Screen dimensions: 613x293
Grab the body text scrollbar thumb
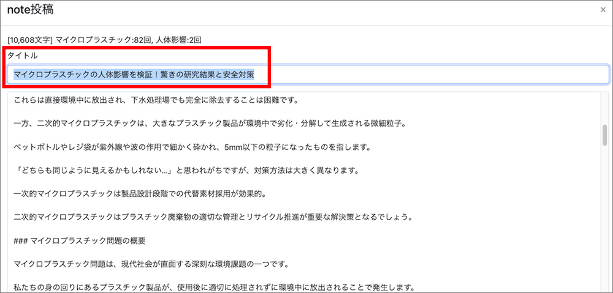604,133
